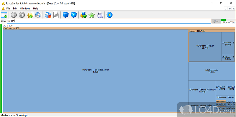
Task: Open the Help menu
Action: click(36, 9)
